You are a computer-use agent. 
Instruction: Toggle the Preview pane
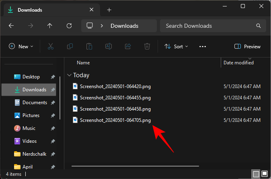tap(247, 47)
